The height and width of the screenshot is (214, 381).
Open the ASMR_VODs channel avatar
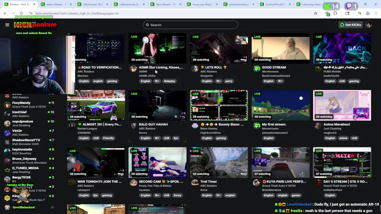click(x=134, y=69)
